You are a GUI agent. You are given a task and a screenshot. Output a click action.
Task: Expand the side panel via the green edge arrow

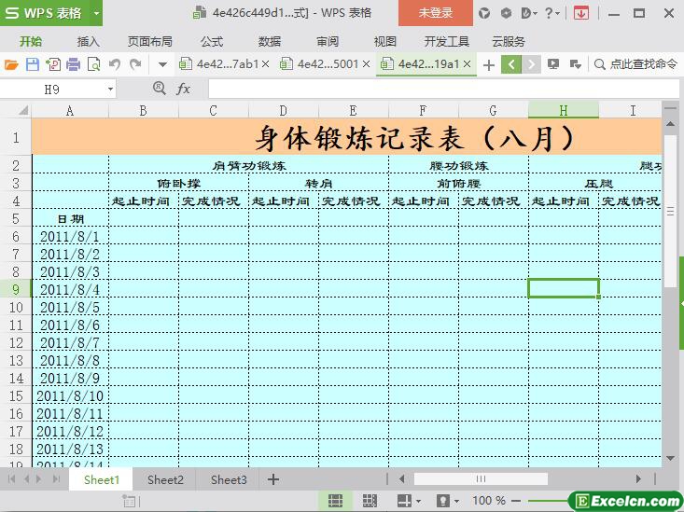[681, 303]
